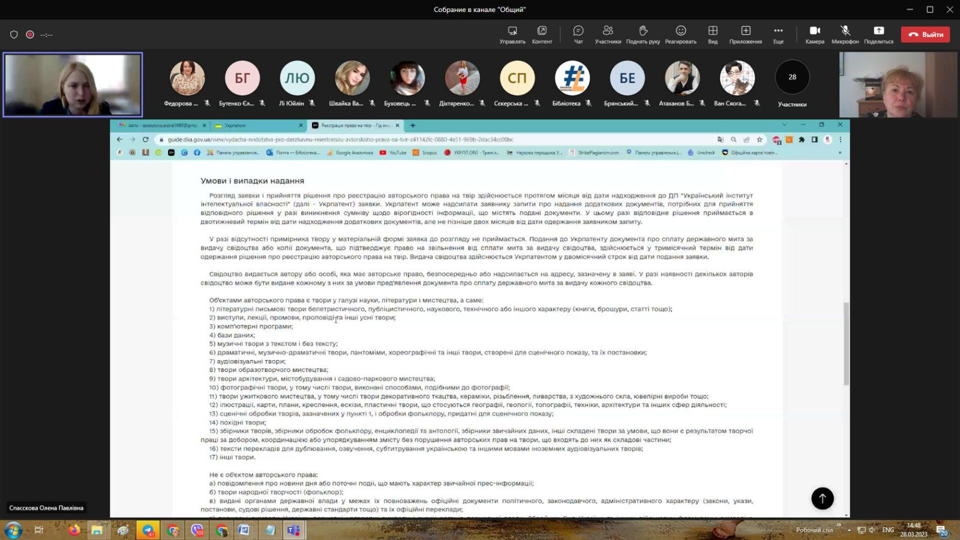Click the share page icon in address bar
Screen dimensions: 960x540
point(746,140)
